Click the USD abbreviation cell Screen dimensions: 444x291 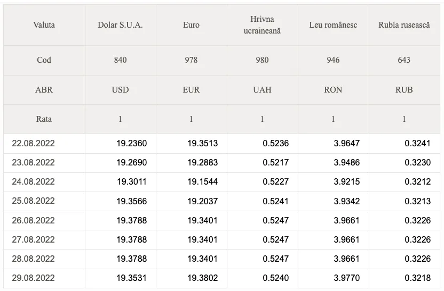click(121, 90)
